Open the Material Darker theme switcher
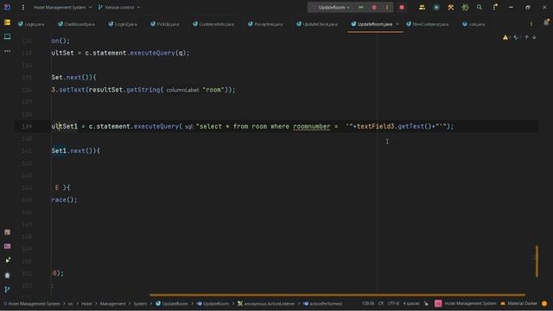The image size is (553, 311). (x=518, y=303)
